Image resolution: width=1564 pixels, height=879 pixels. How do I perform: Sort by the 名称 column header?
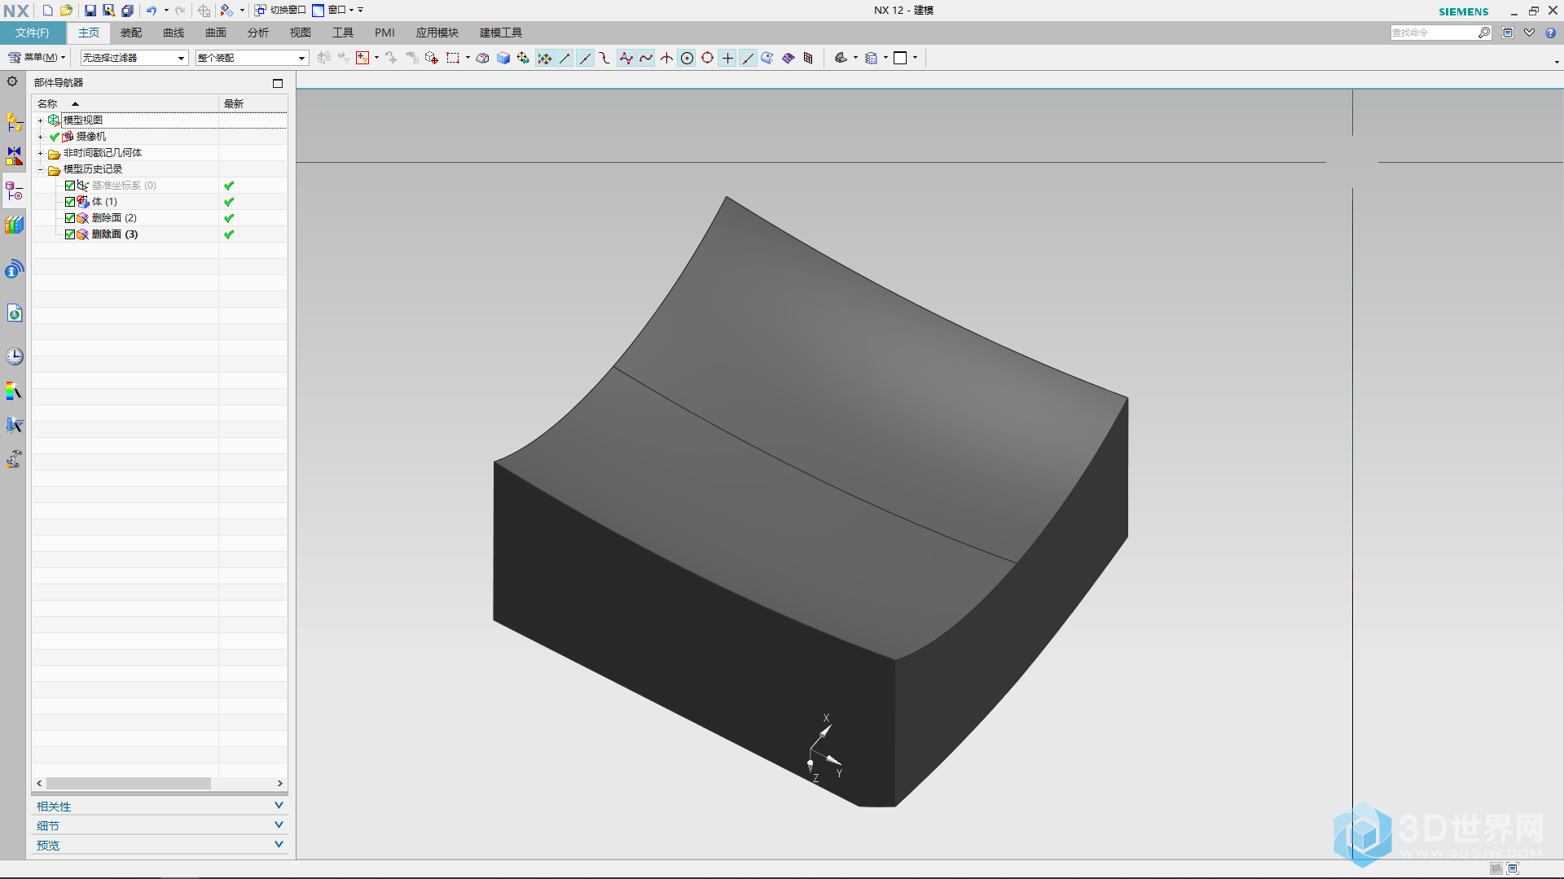125,104
